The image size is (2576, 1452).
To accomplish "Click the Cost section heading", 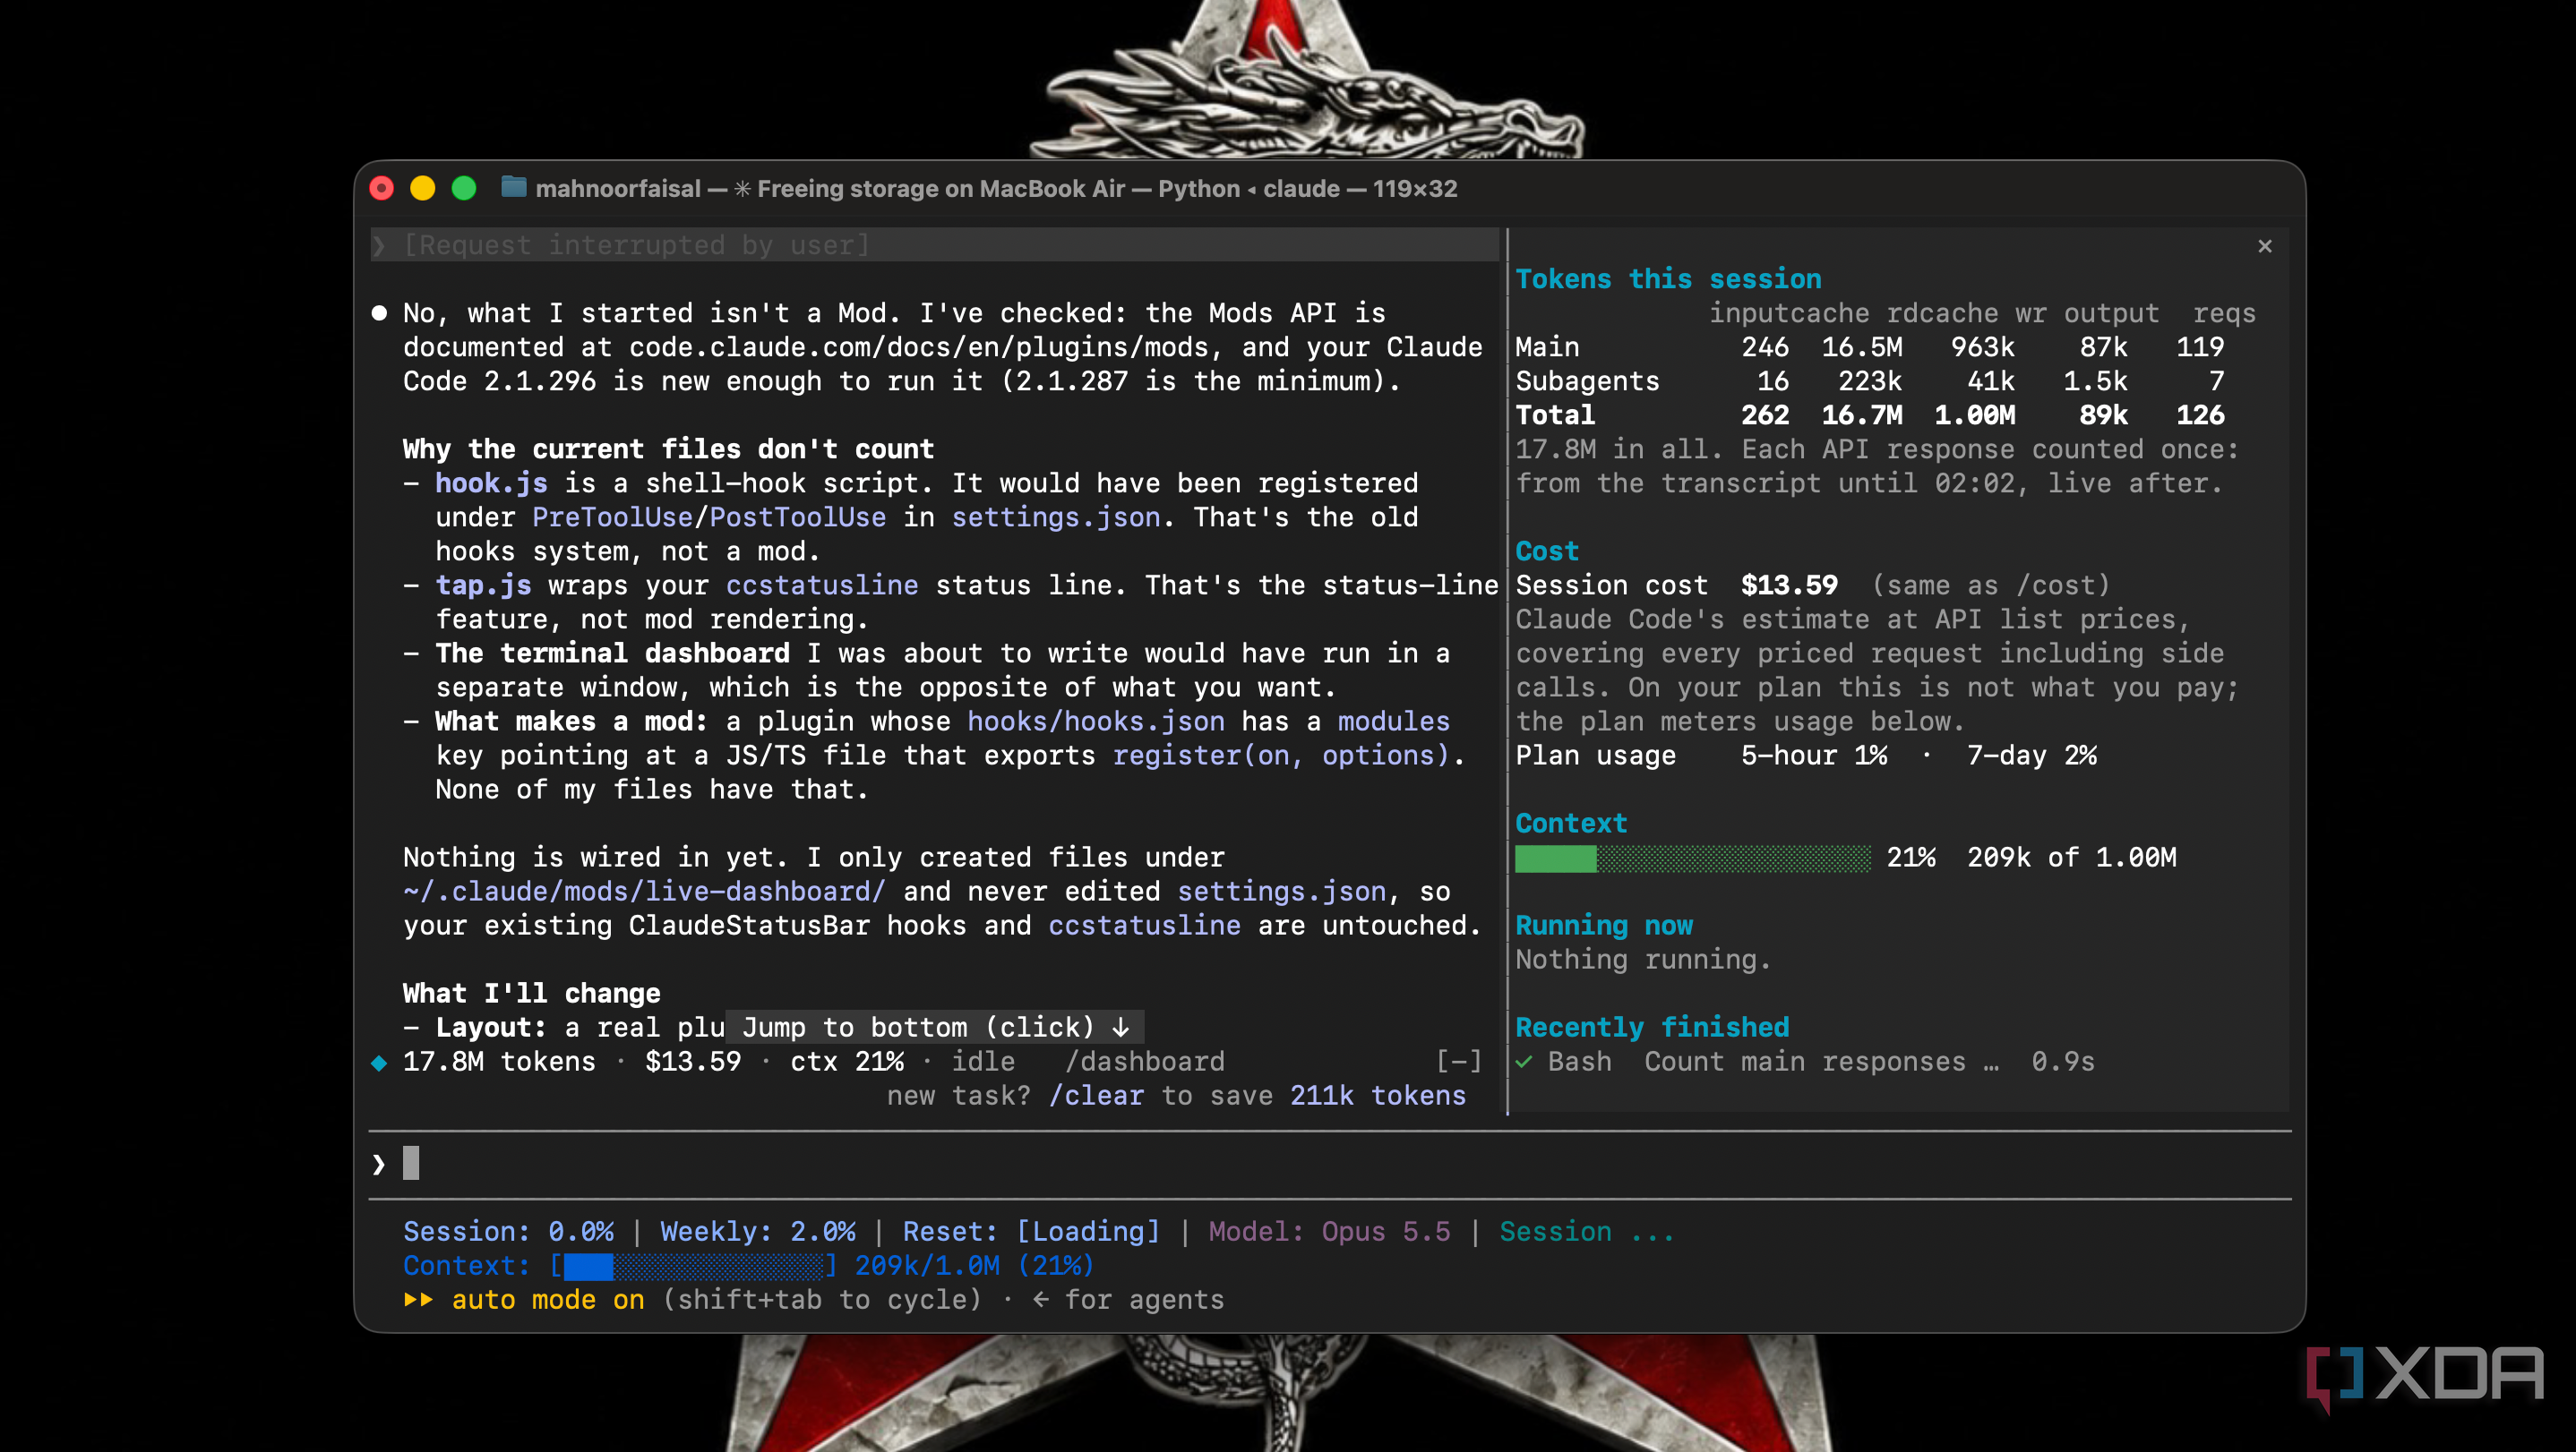I will 1547,551.
